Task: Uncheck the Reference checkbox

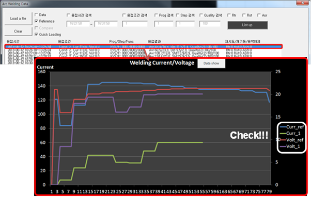Action: (36, 21)
